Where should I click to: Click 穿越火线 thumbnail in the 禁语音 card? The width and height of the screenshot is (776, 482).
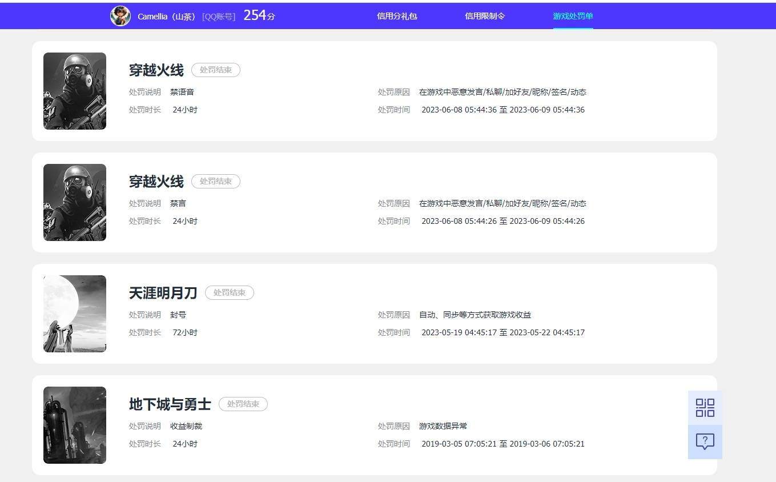coord(75,91)
